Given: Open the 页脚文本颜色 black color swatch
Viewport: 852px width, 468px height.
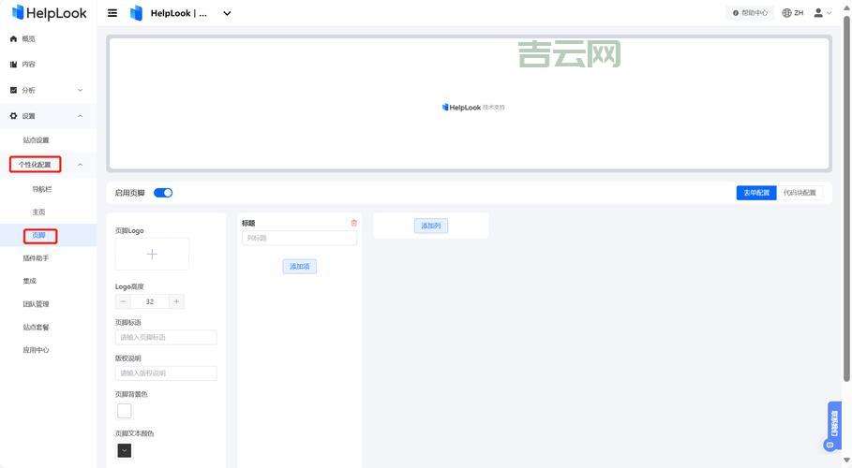Looking at the screenshot, I should coord(124,450).
